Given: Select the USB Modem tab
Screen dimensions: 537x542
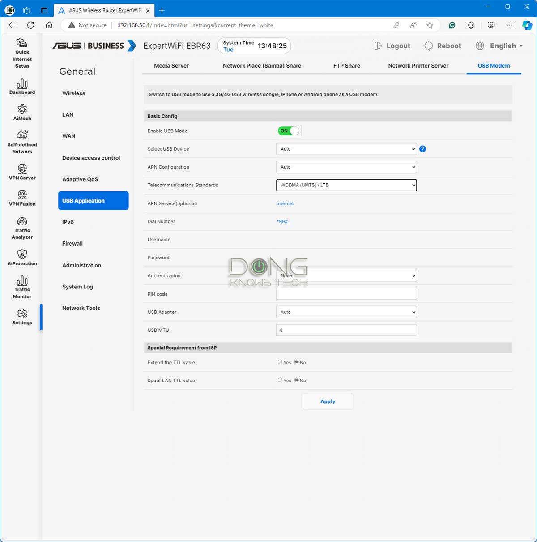Looking at the screenshot, I should (494, 65).
